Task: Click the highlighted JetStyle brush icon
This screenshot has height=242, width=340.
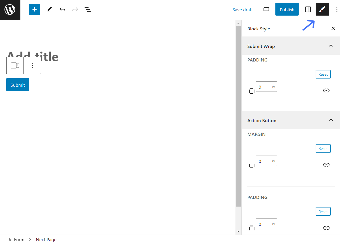Action: click(322, 9)
